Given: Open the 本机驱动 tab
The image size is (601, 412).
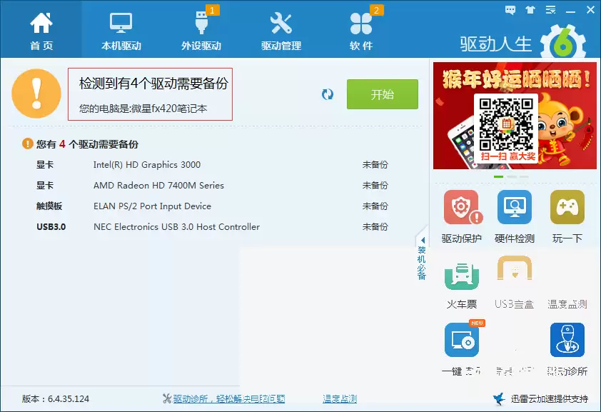Looking at the screenshot, I should coord(121,31).
